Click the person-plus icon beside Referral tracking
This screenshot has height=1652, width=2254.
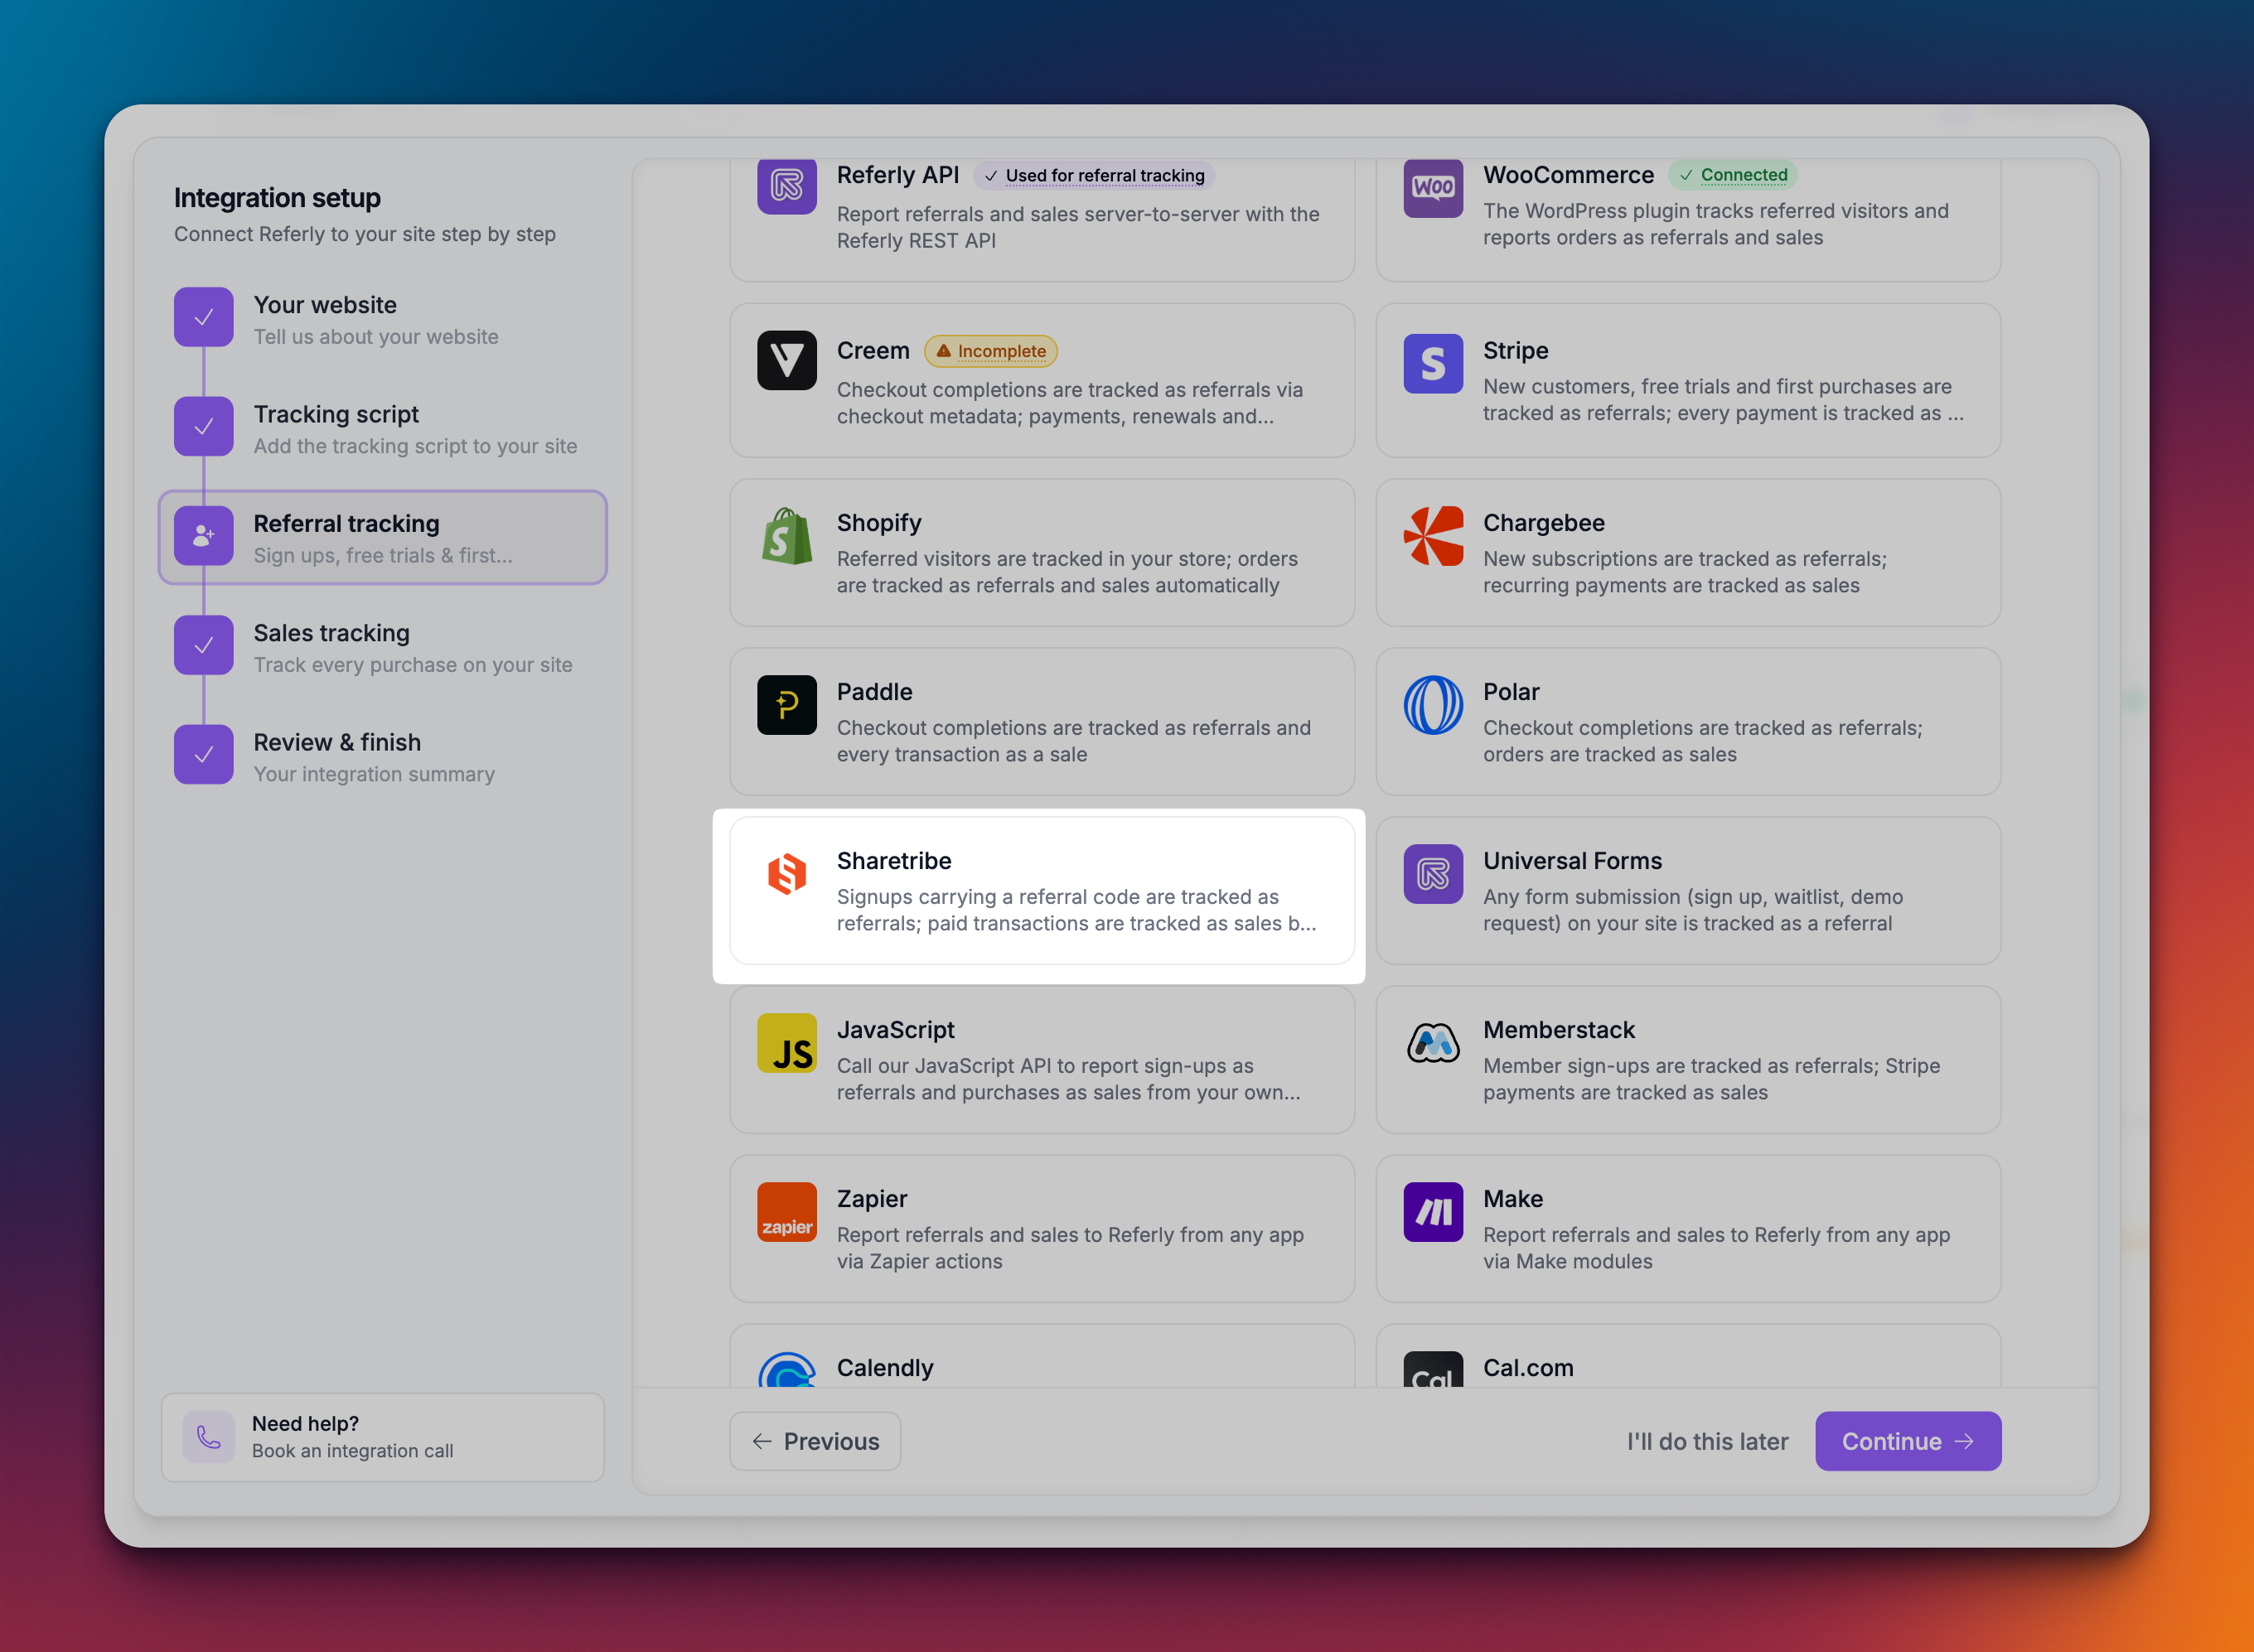click(203, 536)
